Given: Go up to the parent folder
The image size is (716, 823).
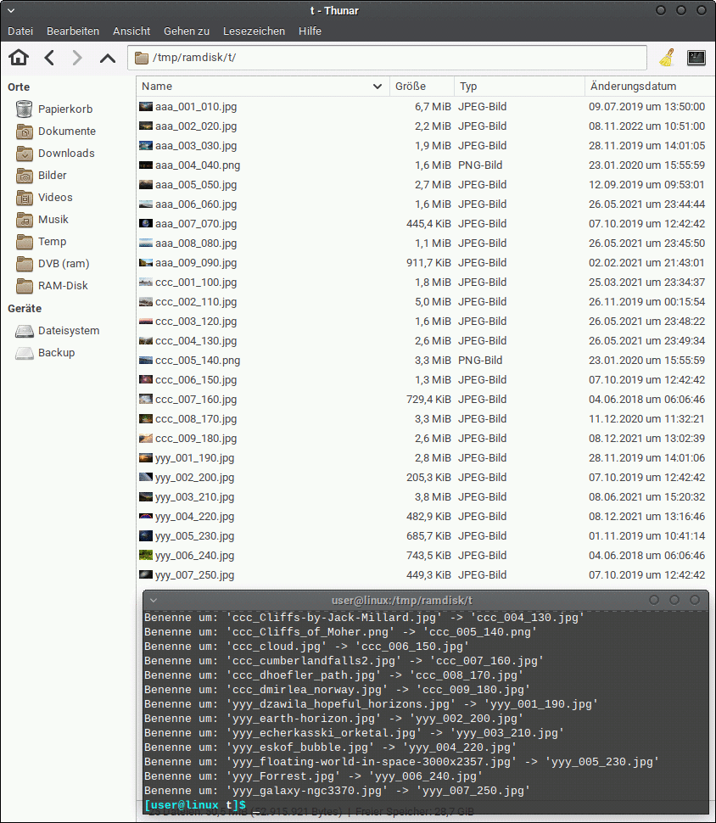Looking at the screenshot, I should 108,58.
